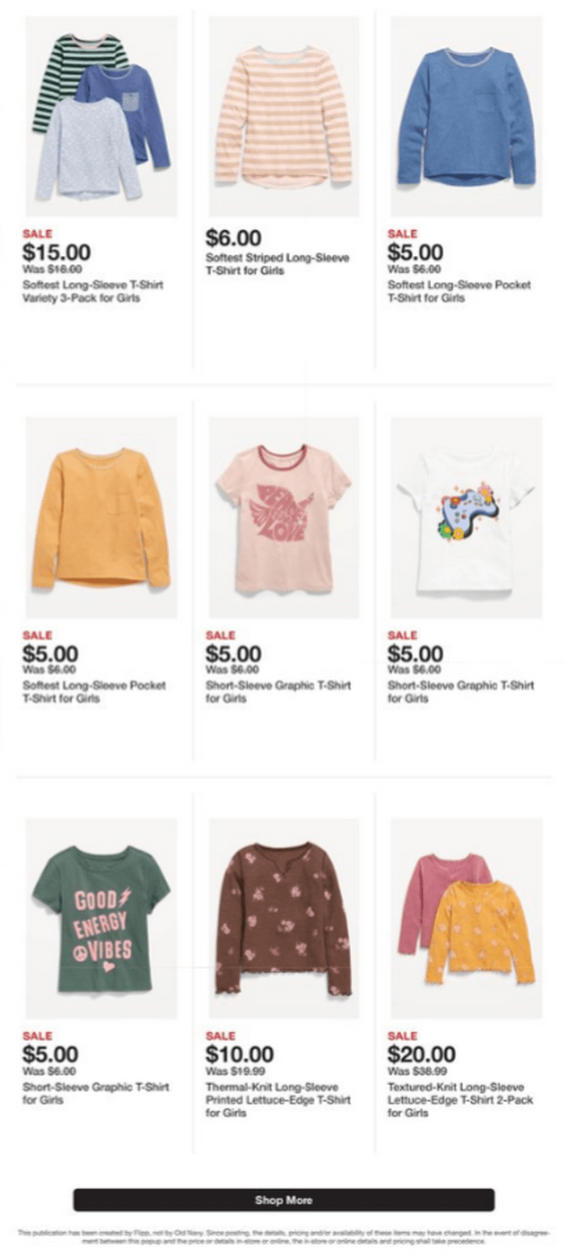Open Softest Striped Long-Sleeve T-Shirt title link
Screen dimensions: 565x1258
278,264
